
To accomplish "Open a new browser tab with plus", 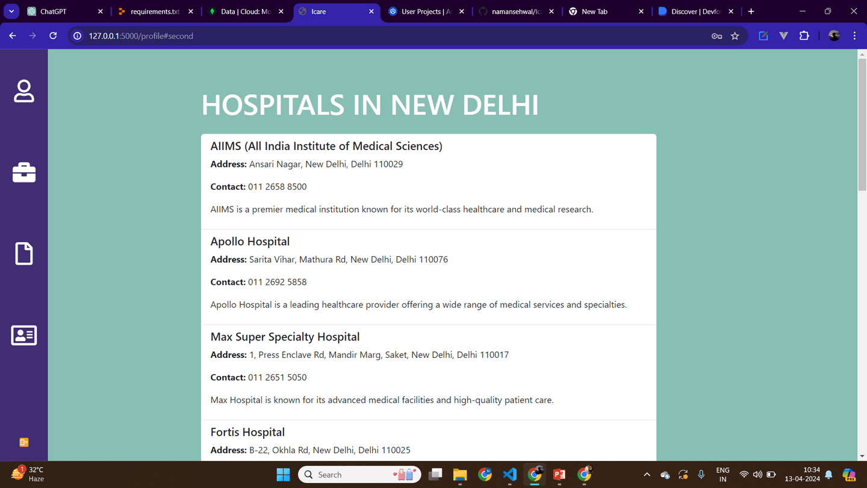I will pos(751,11).
